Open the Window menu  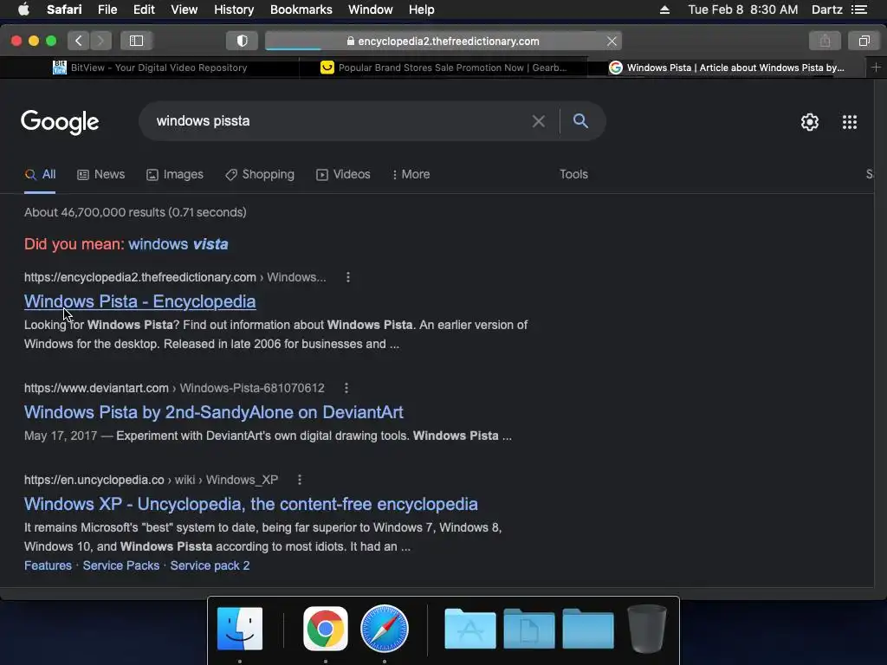click(370, 10)
